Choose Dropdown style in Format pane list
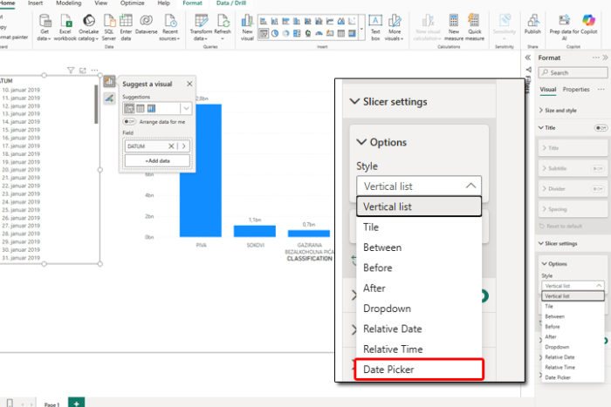This screenshot has height=407, width=611. [x=573, y=347]
